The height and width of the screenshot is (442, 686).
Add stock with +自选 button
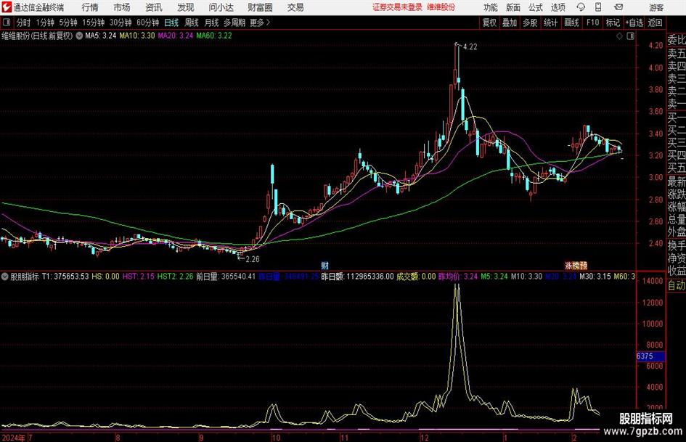(x=634, y=22)
